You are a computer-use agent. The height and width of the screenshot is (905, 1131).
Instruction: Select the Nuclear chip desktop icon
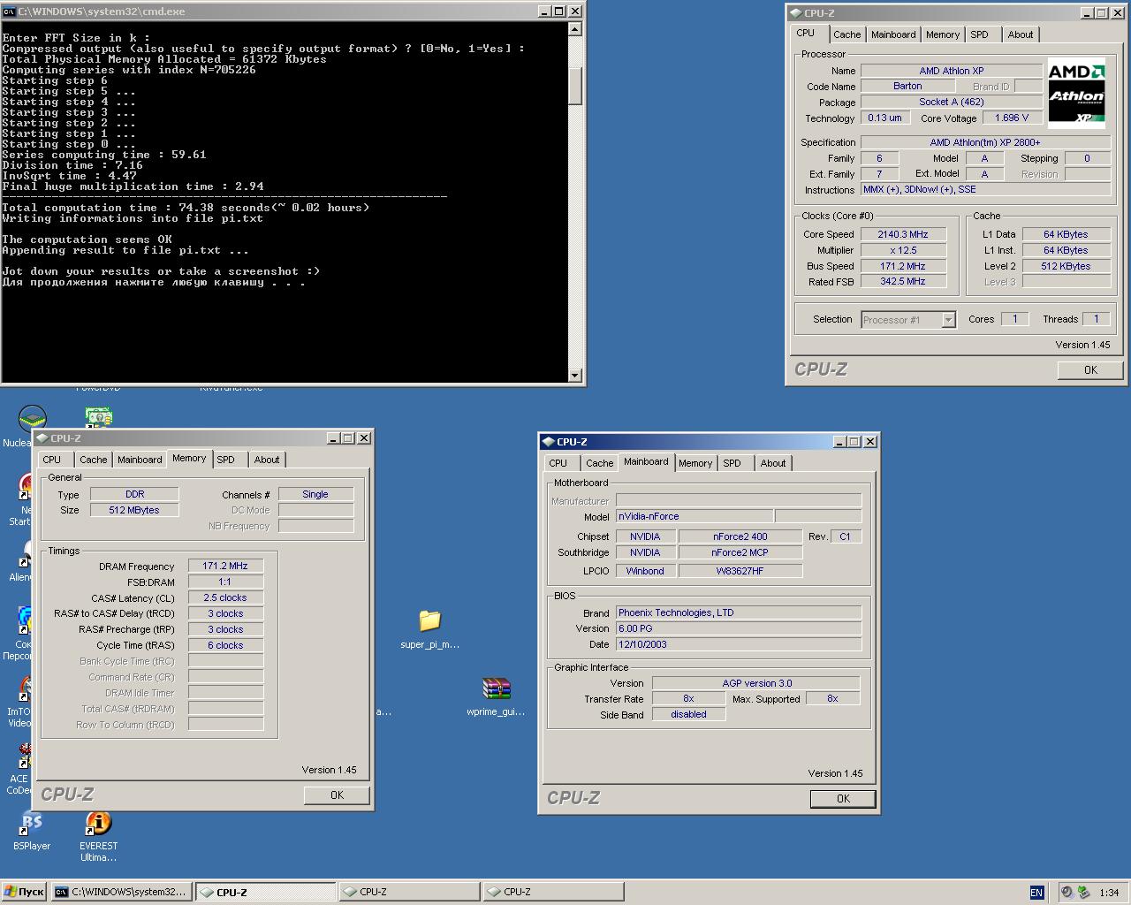coord(33,418)
